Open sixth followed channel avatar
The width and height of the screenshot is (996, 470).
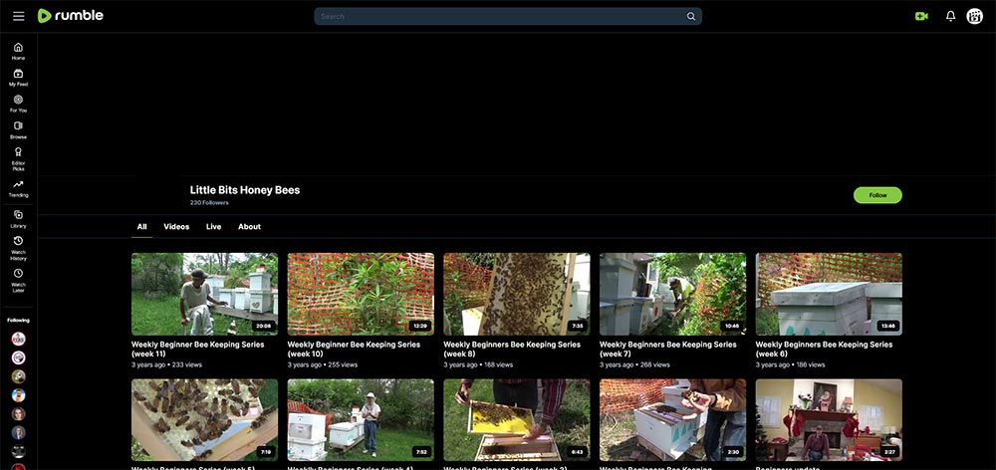pyautogui.click(x=18, y=432)
